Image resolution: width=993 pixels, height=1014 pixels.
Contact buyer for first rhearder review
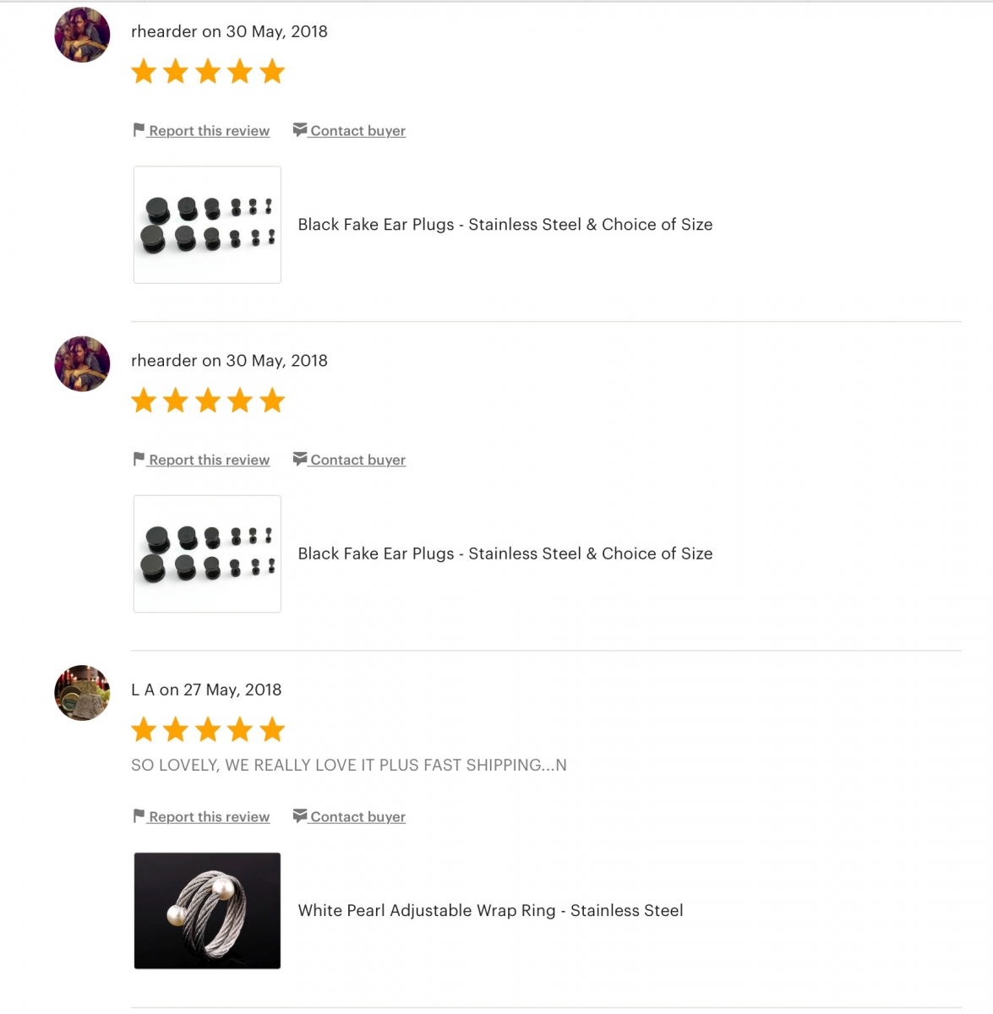(x=357, y=131)
